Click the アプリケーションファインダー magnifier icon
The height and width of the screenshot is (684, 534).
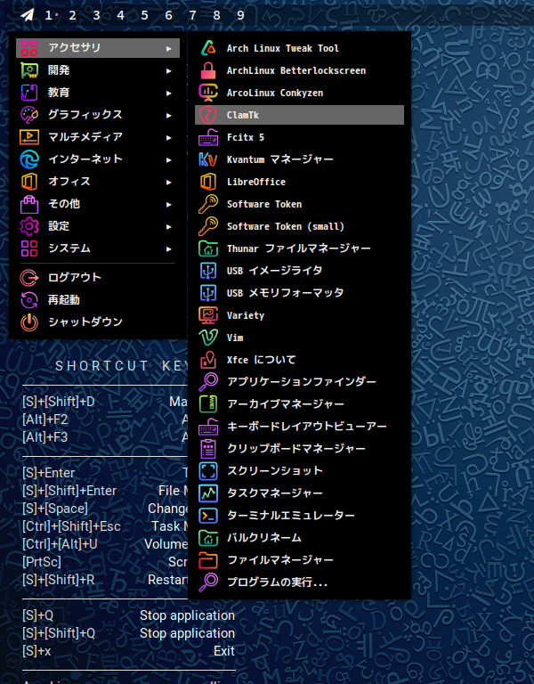coord(208,382)
